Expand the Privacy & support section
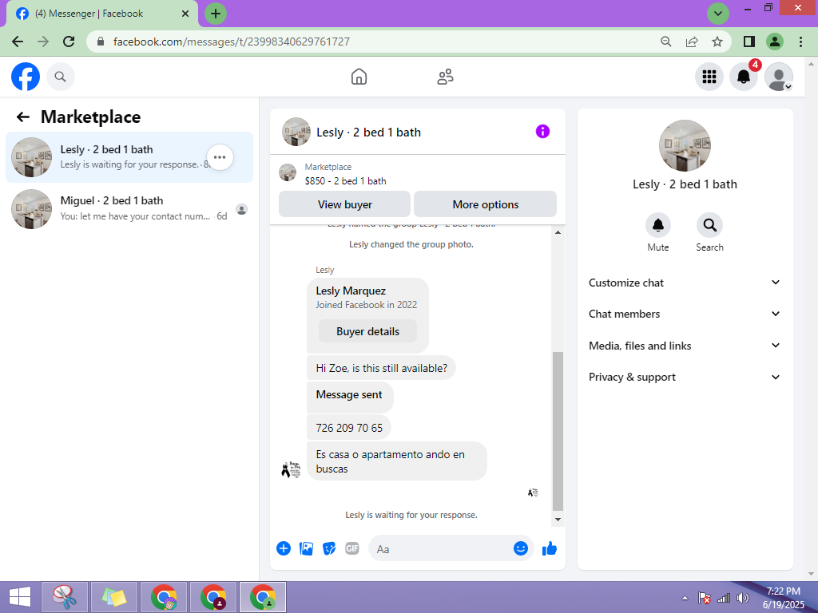 click(685, 377)
